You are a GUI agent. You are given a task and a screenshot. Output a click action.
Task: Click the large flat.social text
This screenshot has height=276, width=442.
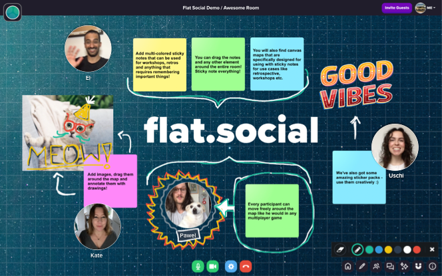[x=231, y=130]
